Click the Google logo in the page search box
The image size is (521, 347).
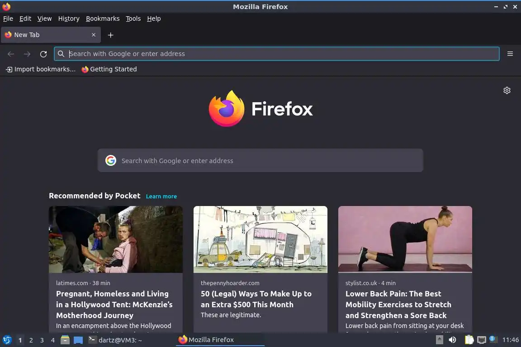pos(111,160)
